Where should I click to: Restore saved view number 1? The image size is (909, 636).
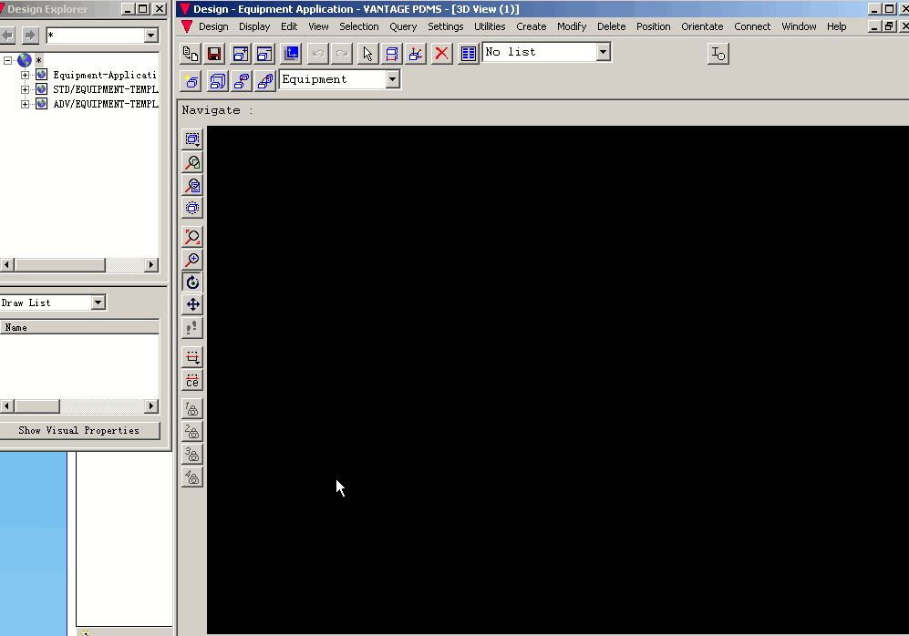click(x=192, y=409)
